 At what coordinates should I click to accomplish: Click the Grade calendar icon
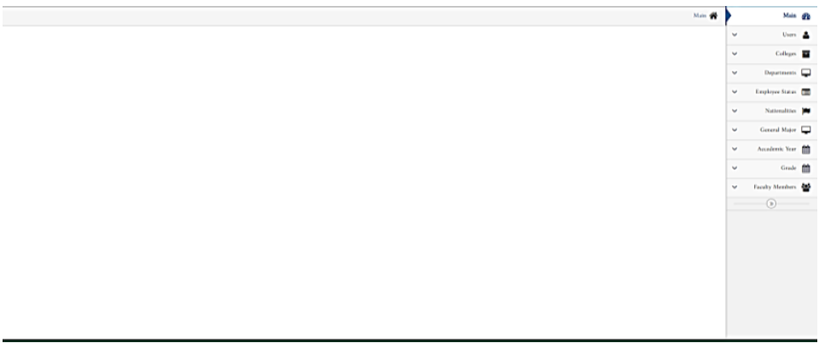click(806, 168)
